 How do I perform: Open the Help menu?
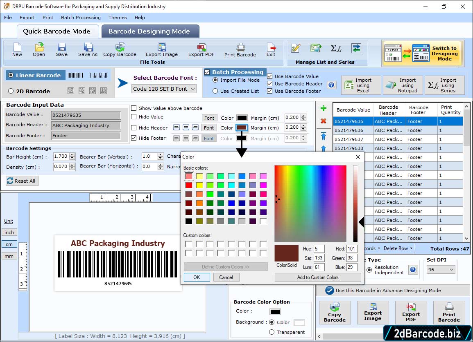tap(140, 18)
